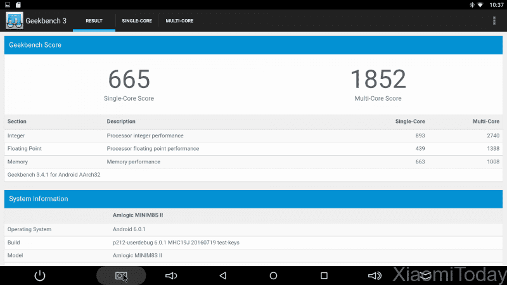This screenshot has width=507, height=285.
Task: Tap the Wi-Fi status icon
Action: tap(480, 5)
